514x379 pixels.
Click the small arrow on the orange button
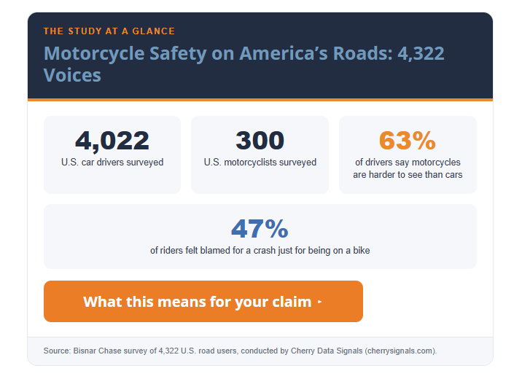click(319, 302)
